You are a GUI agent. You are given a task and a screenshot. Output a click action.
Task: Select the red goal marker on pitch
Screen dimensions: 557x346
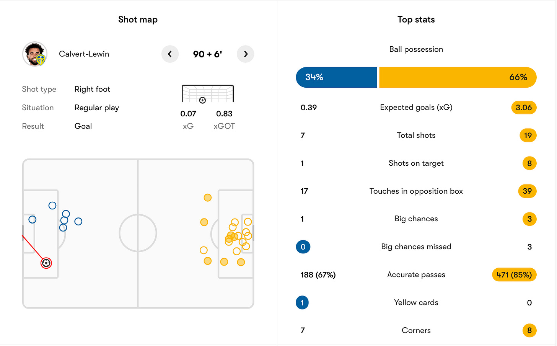click(46, 263)
